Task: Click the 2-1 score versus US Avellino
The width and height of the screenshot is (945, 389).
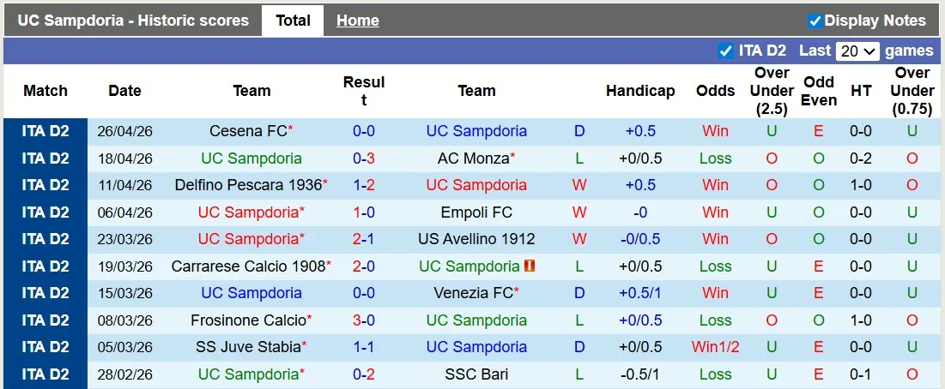Action: coord(364,239)
